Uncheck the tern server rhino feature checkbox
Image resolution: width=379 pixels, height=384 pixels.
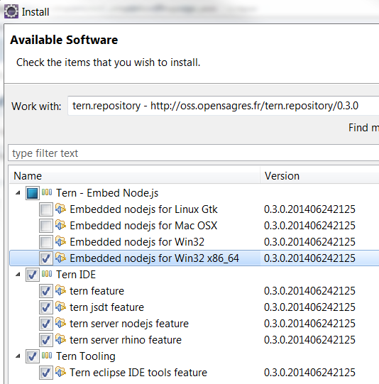coord(46,340)
